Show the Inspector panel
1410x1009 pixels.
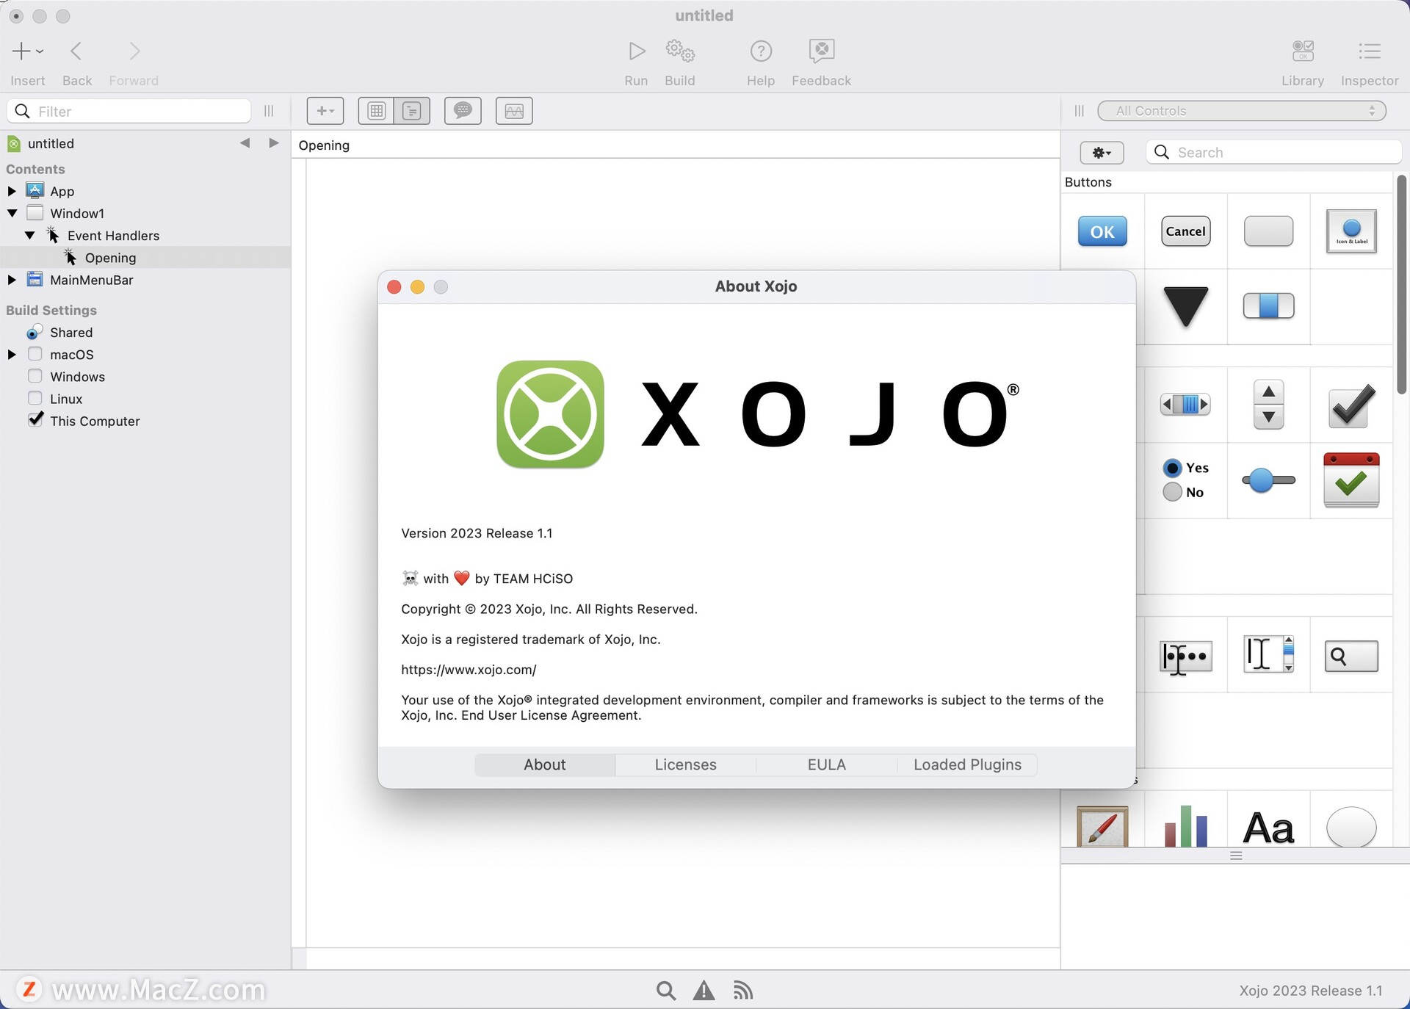[x=1370, y=62]
